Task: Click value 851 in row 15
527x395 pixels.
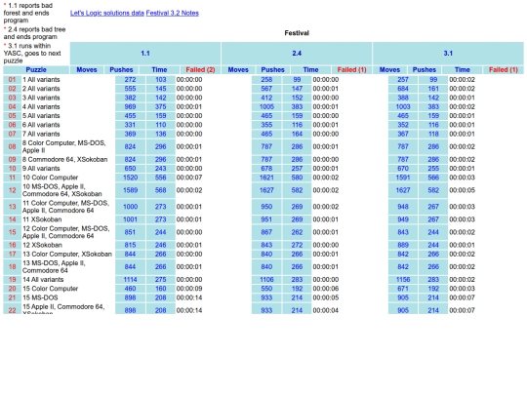Action: coord(130,232)
